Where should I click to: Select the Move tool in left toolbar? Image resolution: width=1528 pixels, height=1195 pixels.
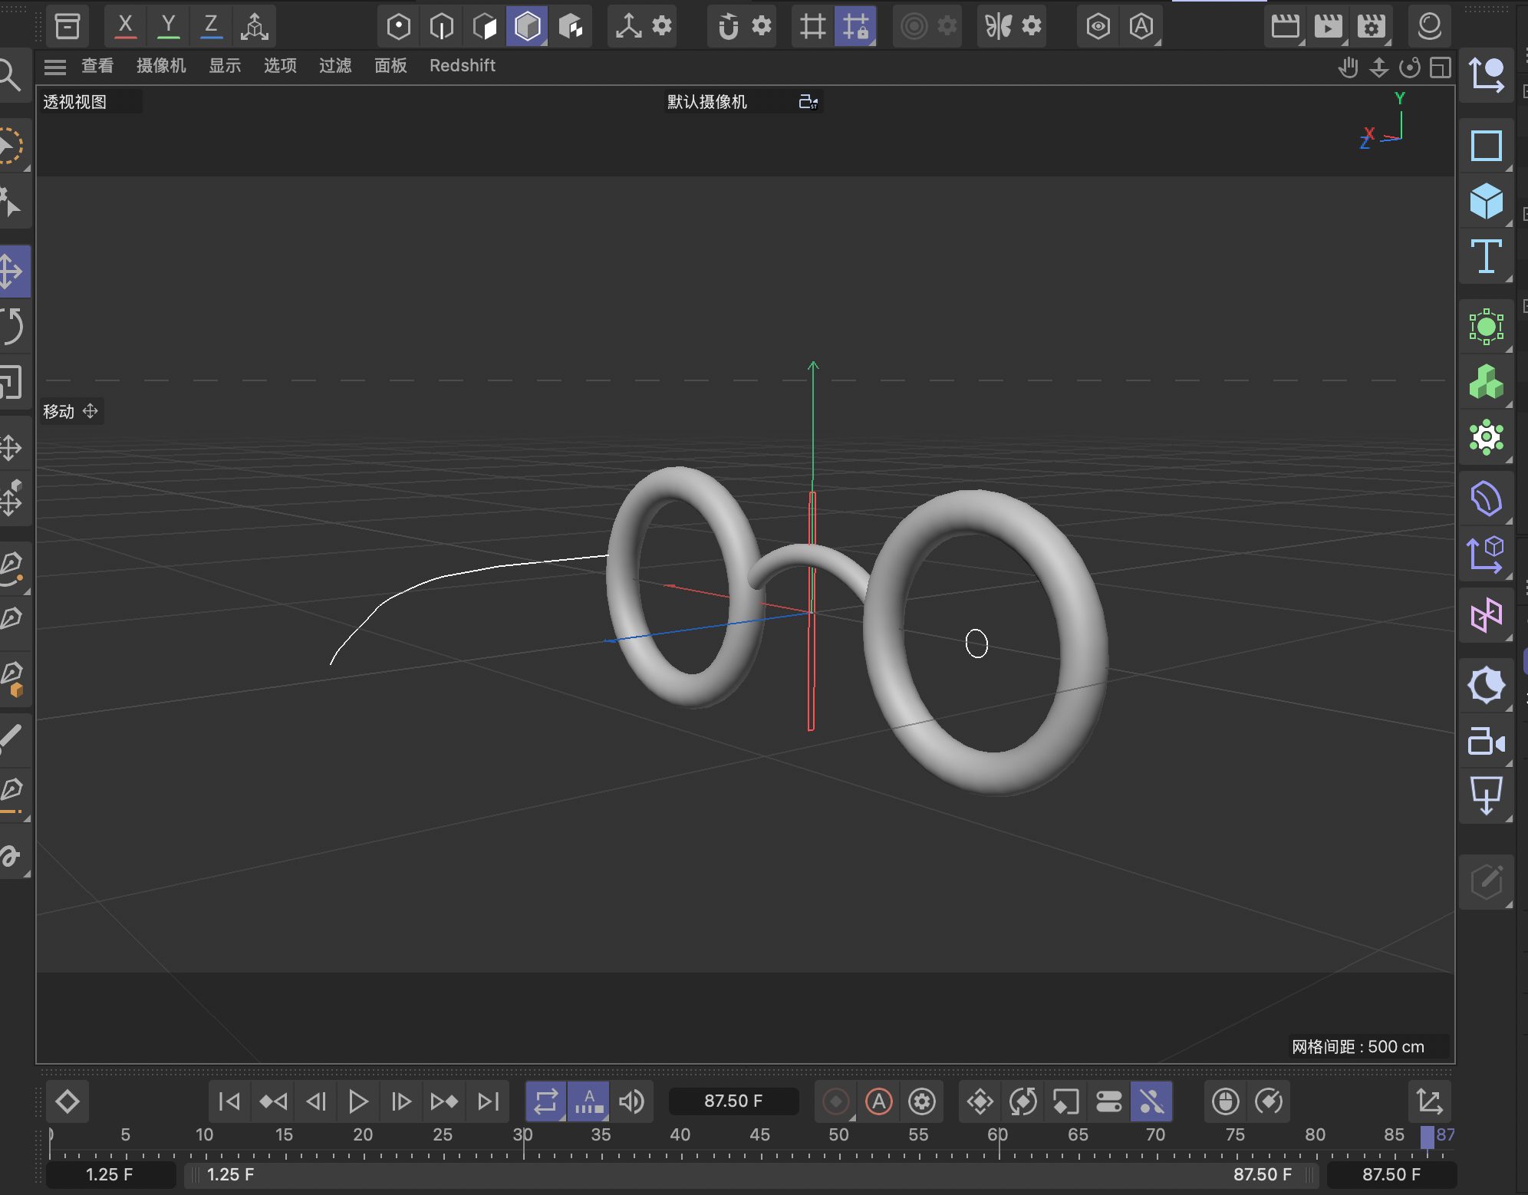click(11, 271)
